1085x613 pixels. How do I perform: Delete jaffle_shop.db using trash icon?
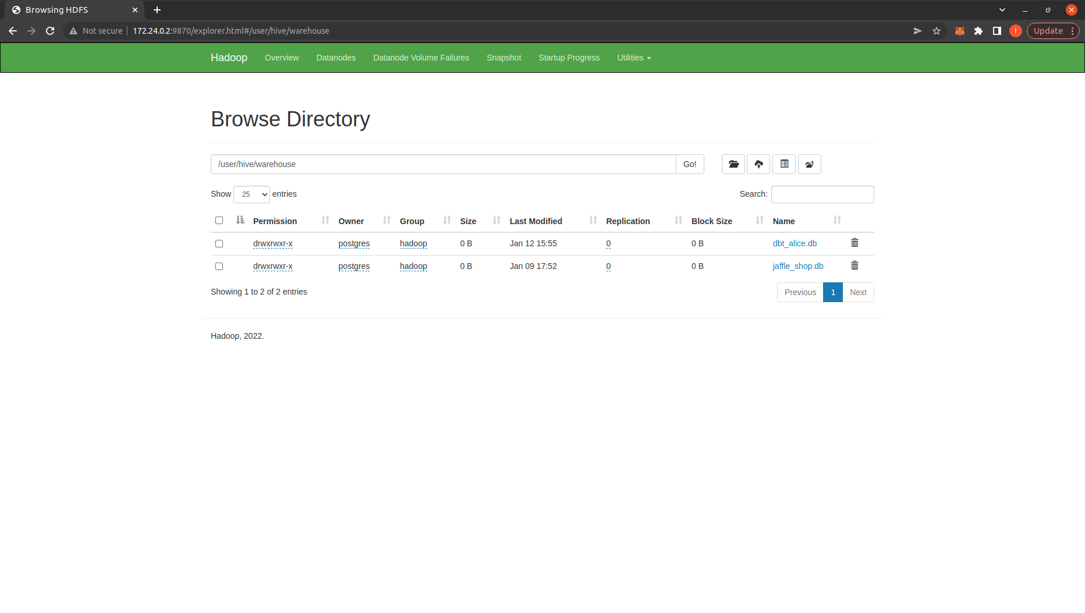pos(854,265)
